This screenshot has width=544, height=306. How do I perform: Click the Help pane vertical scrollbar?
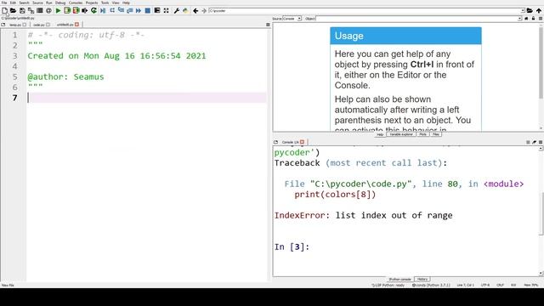tap(541, 63)
